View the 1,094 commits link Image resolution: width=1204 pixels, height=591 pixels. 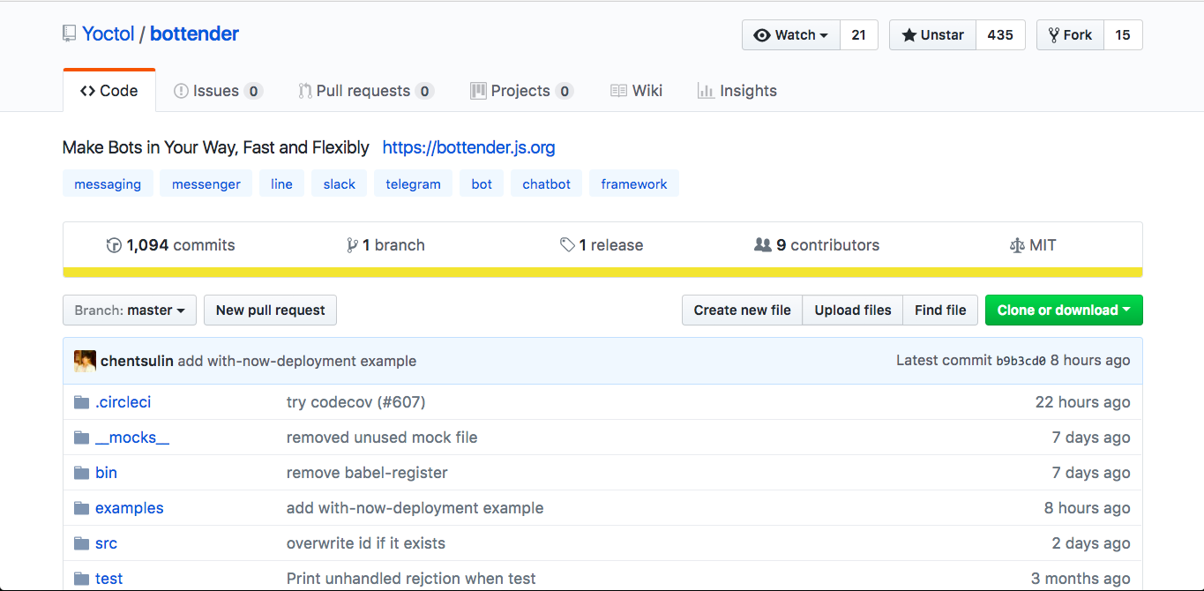point(171,245)
